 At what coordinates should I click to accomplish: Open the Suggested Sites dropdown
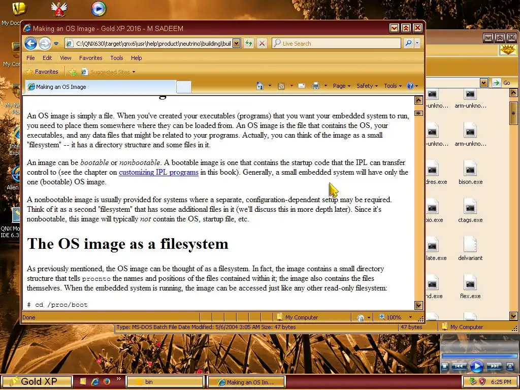coord(109,72)
